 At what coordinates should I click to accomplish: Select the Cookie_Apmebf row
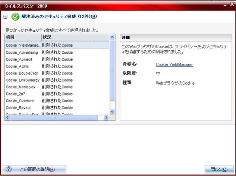(x=57, y=59)
